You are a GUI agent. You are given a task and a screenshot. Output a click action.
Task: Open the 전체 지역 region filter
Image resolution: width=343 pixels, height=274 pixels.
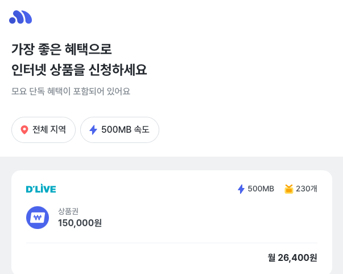(44, 130)
